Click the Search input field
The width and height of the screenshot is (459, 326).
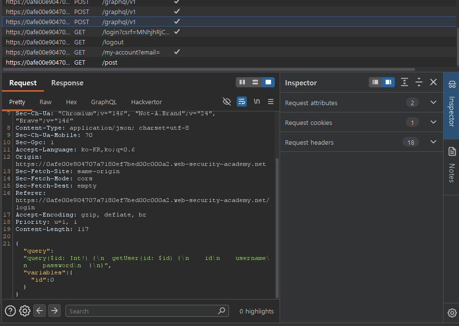pyautogui.click(x=142, y=311)
